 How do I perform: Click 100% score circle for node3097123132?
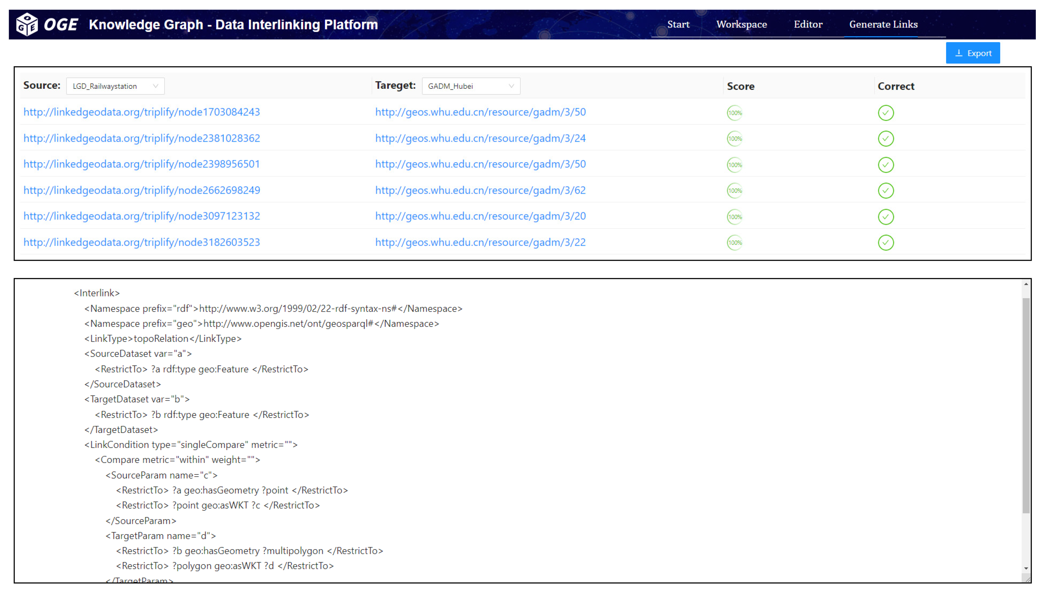click(734, 217)
